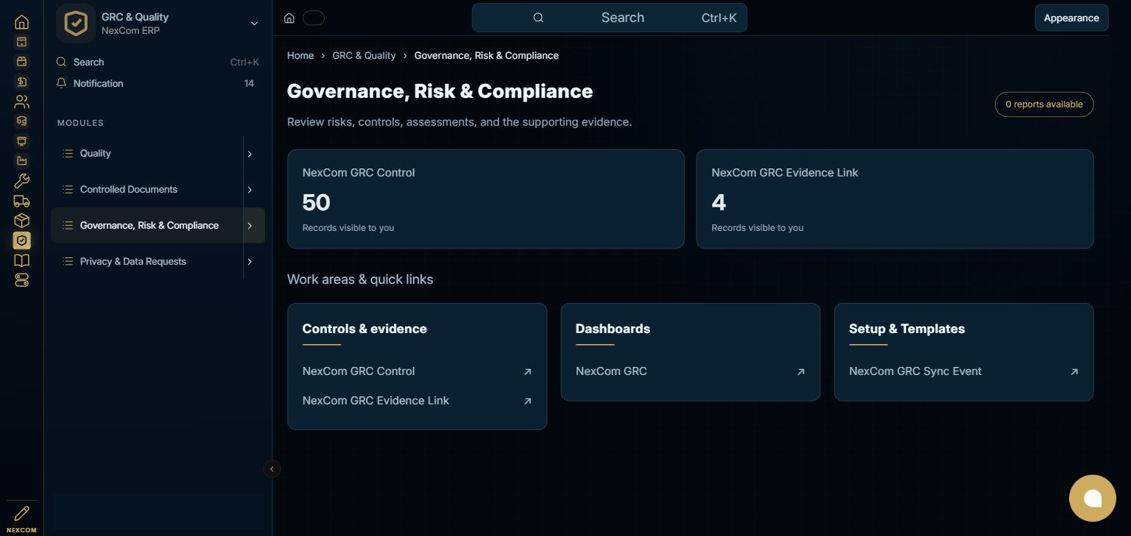
Task: Click the pencil icon above NEXCOM label
Action: pos(22,513)
